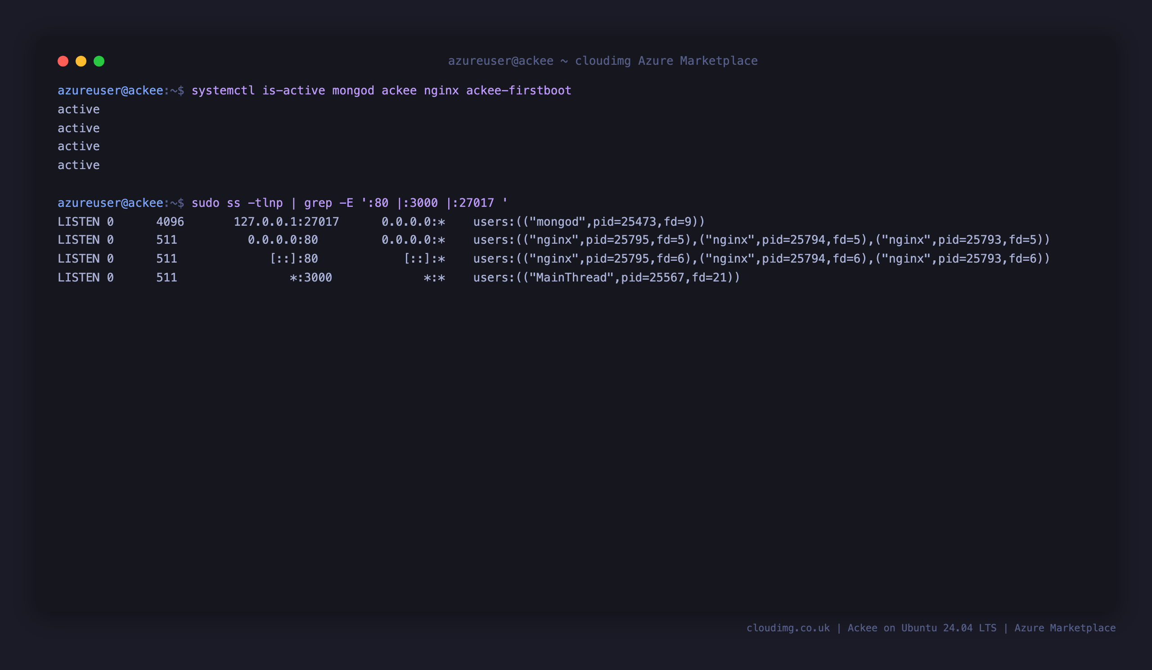Click the peer address '[::]:*'
1152x670 pixels.
coord(424,259)
